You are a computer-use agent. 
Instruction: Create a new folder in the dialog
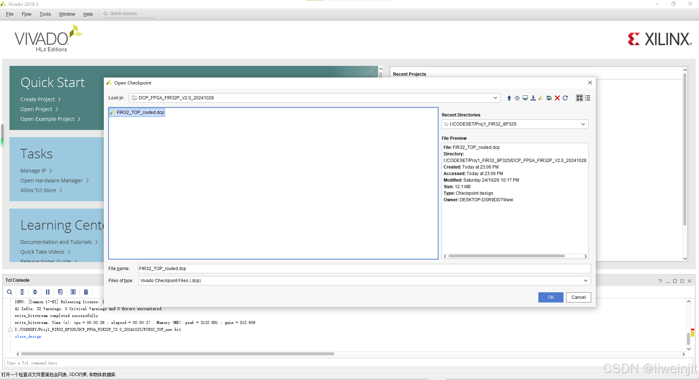click(549, 98)
